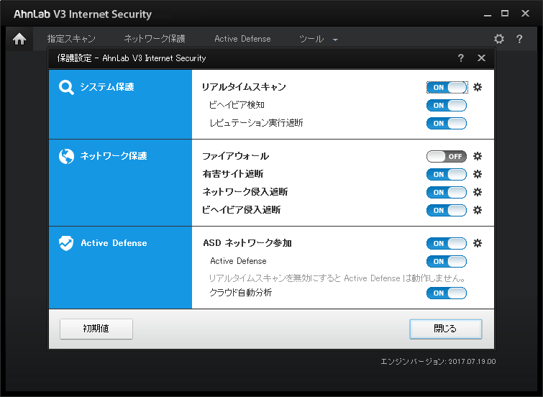
Task: Toggle ASD ネットワーク参加 switch
Action: tap(447, 243)
